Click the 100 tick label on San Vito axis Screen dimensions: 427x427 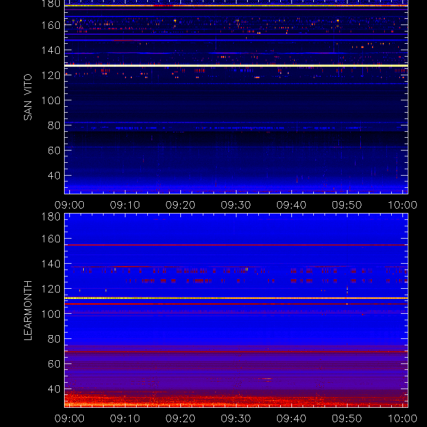pos(51,100)
